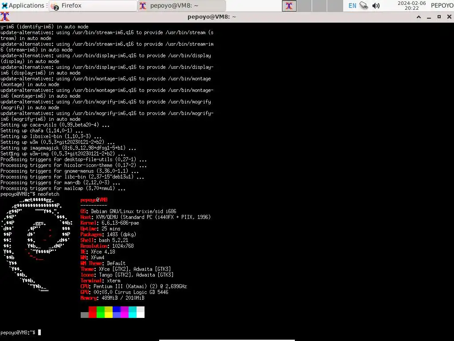
Task: Click the 'Memory: 489MiB / 2010MiB' line
Action: pos(112,298)
